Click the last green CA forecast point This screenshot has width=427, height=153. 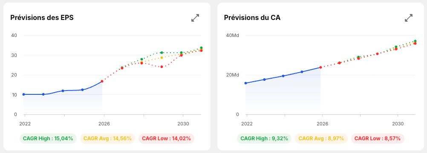415,41
